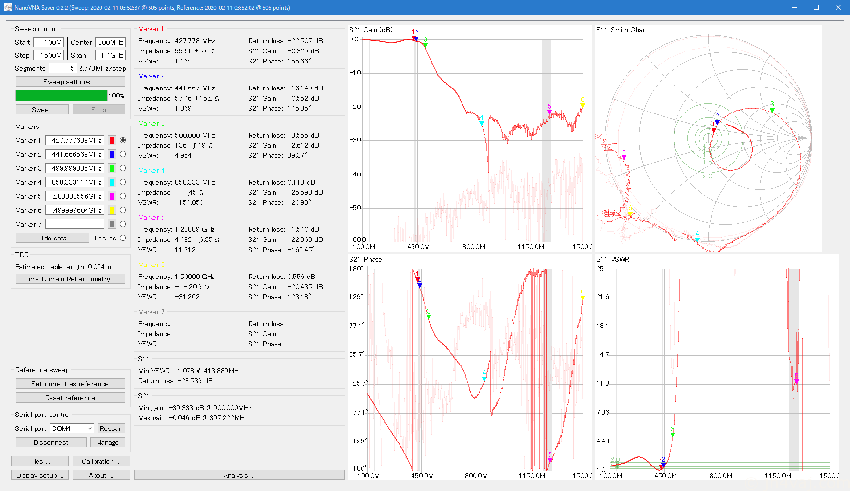Click the S11 Smith Chart title

click(622, 30)
